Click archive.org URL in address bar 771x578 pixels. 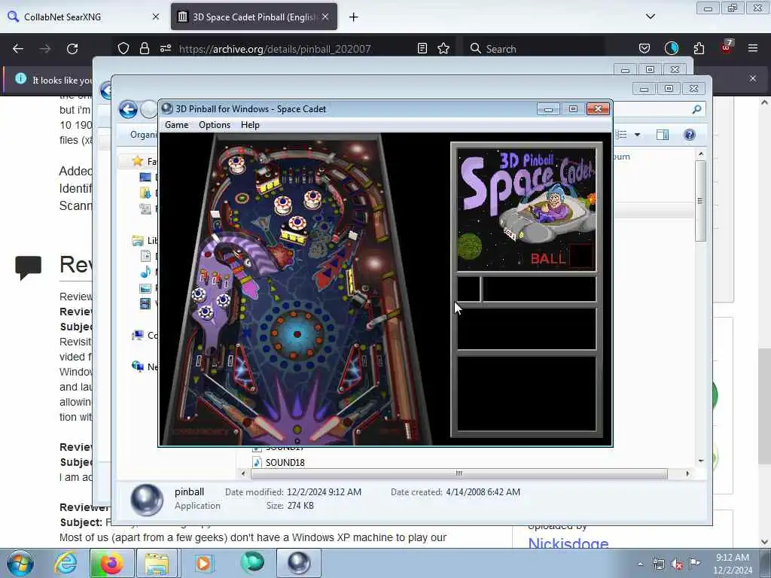(x=275, y=49)
